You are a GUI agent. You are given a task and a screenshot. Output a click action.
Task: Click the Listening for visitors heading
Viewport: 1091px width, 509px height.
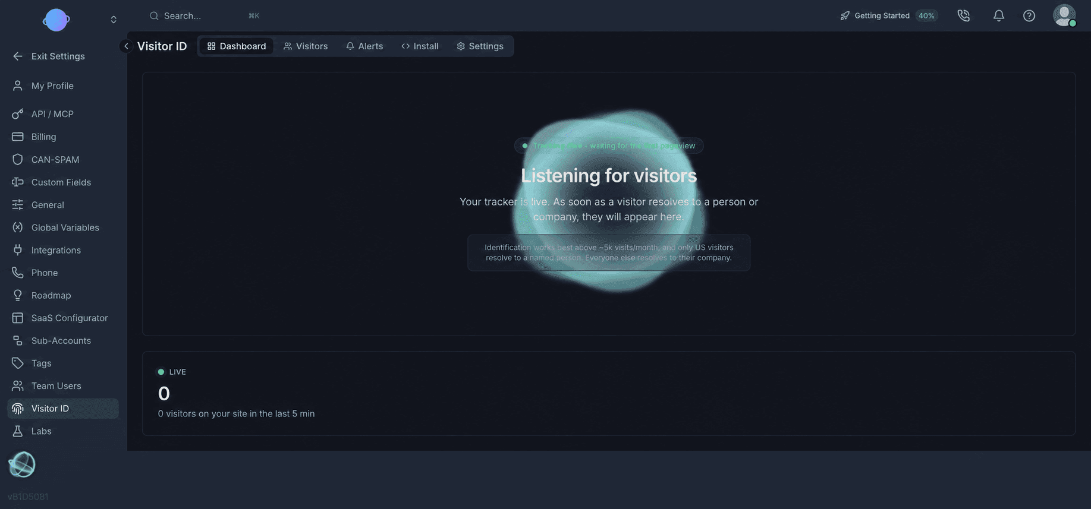coord(609,176)
